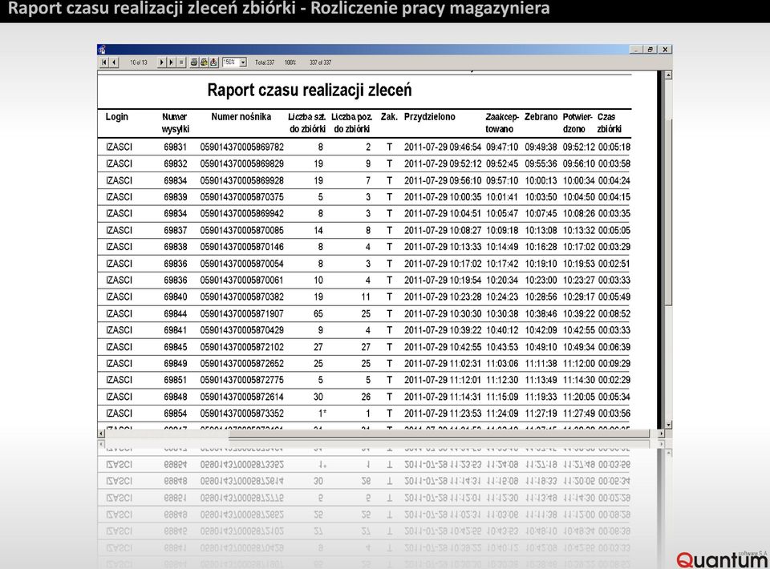Click pick time 00:08:52
The width and height of the screenshot is (770, 569).
tap(614, 314)
